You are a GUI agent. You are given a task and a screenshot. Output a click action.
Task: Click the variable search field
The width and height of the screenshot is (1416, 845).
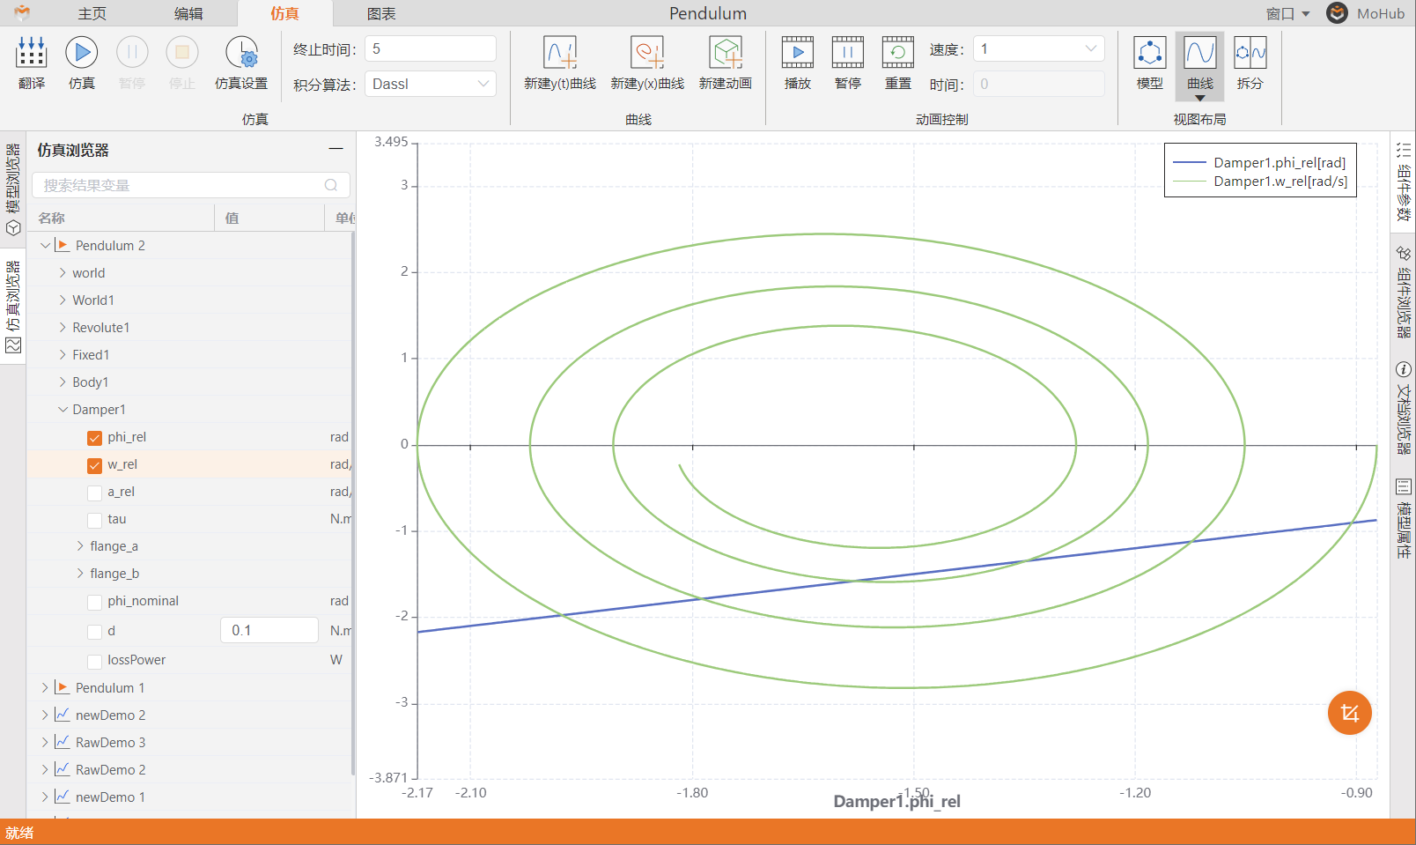[191, 185]
